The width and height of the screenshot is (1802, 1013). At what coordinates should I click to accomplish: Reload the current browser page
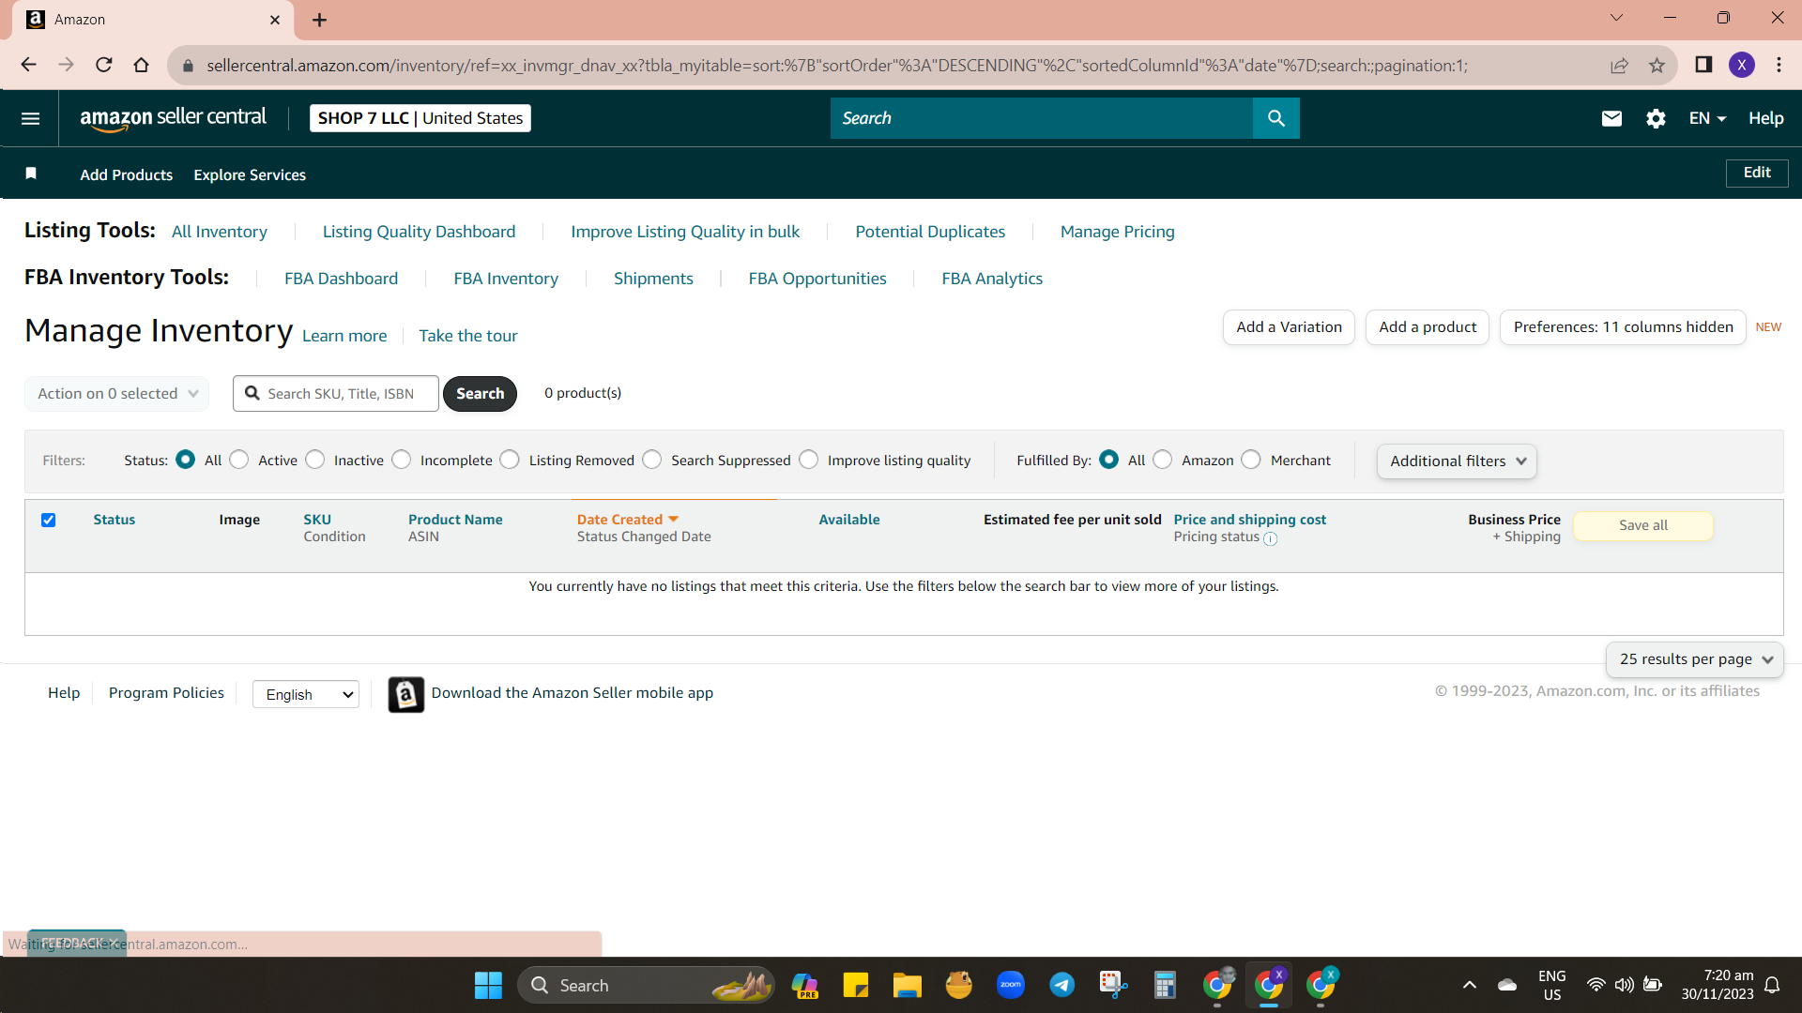pyautogui.click(x=103, y=65)
